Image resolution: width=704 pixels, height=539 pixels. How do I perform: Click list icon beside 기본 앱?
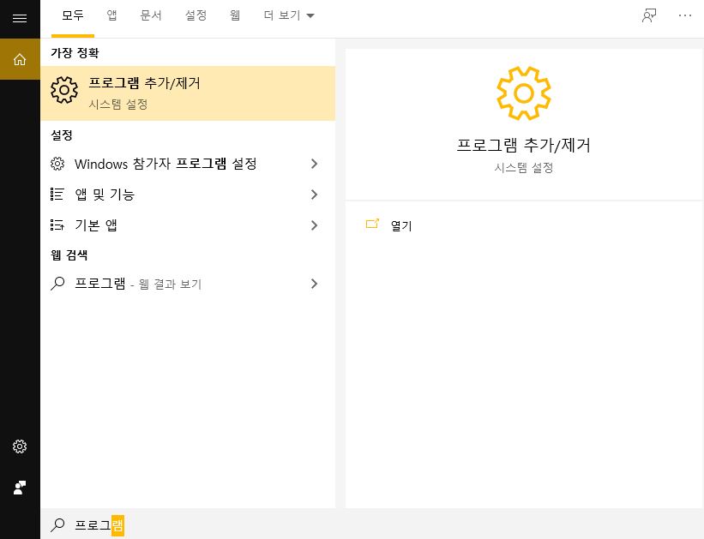click(x=57, y=225)
